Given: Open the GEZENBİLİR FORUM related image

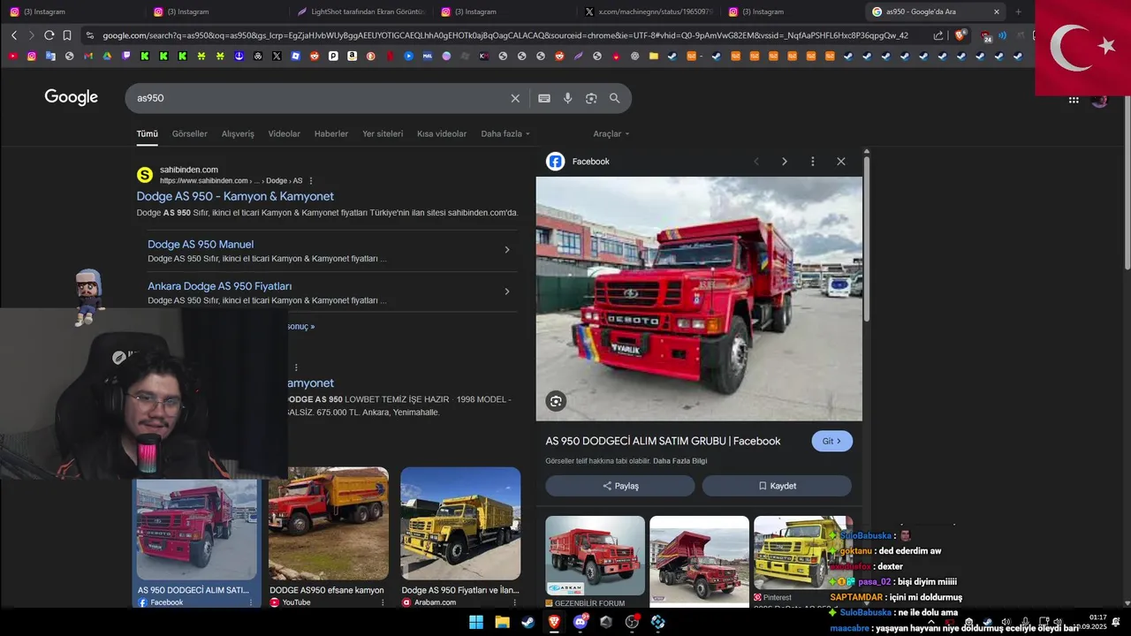Looking at the screenshot, I should (x=595, y=556).
